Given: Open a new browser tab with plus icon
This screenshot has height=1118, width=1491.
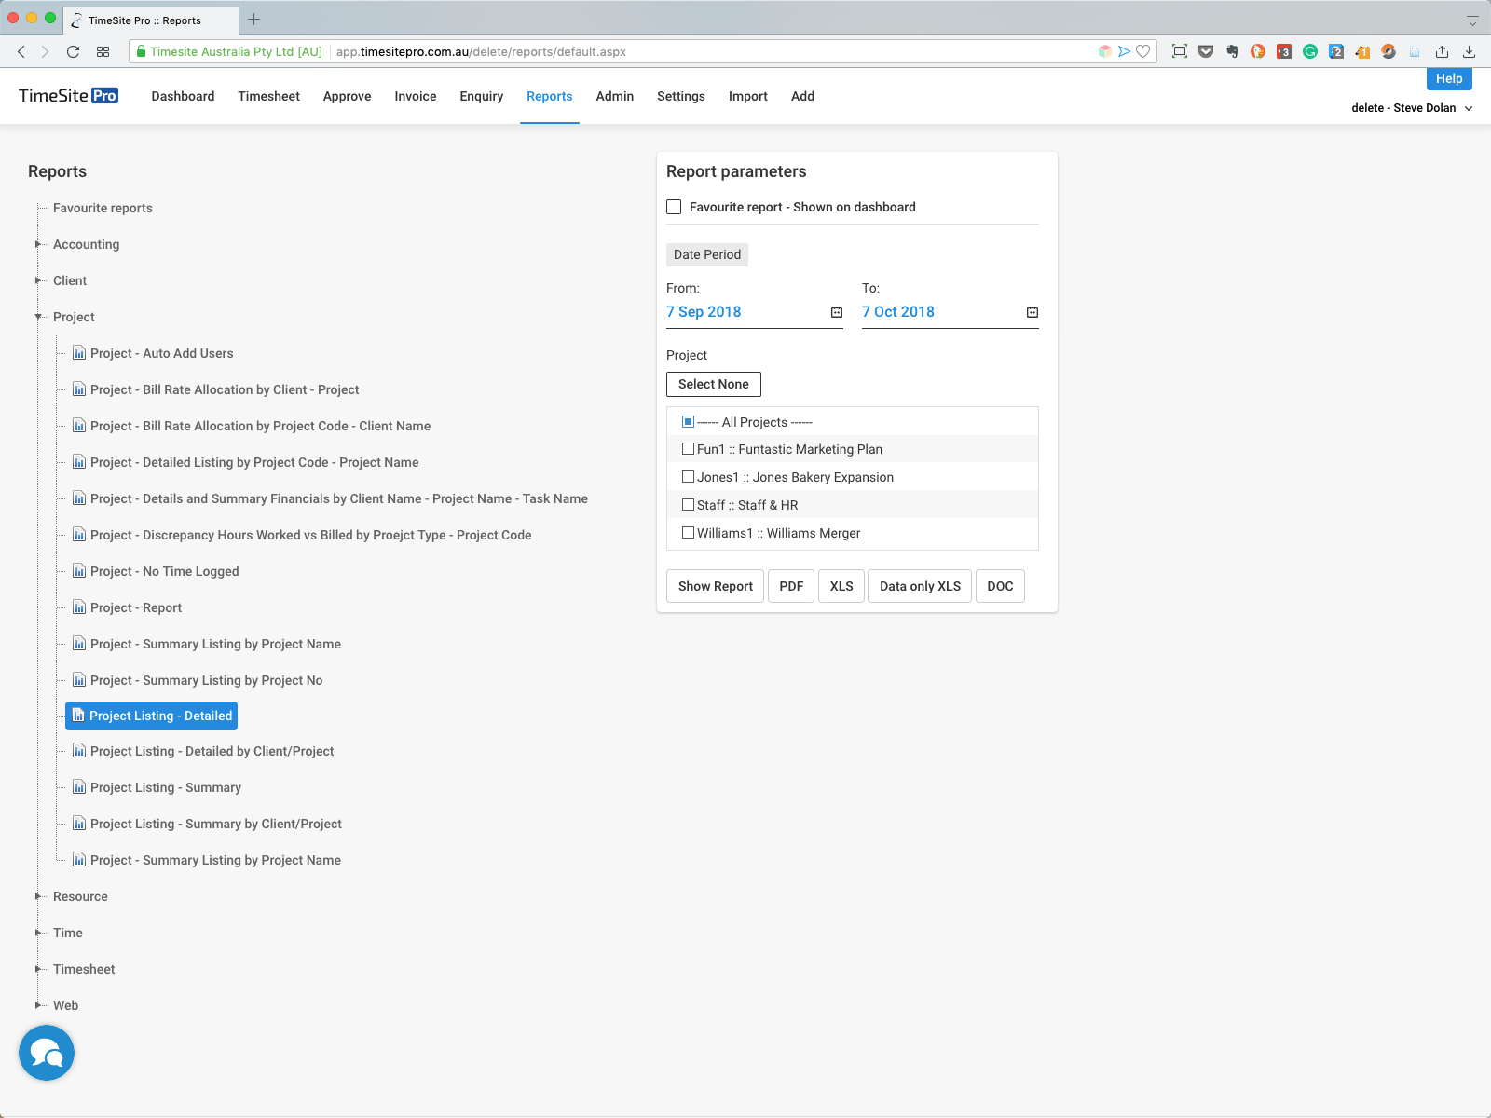Looking at the screenshot, I should tap(253, 20).
